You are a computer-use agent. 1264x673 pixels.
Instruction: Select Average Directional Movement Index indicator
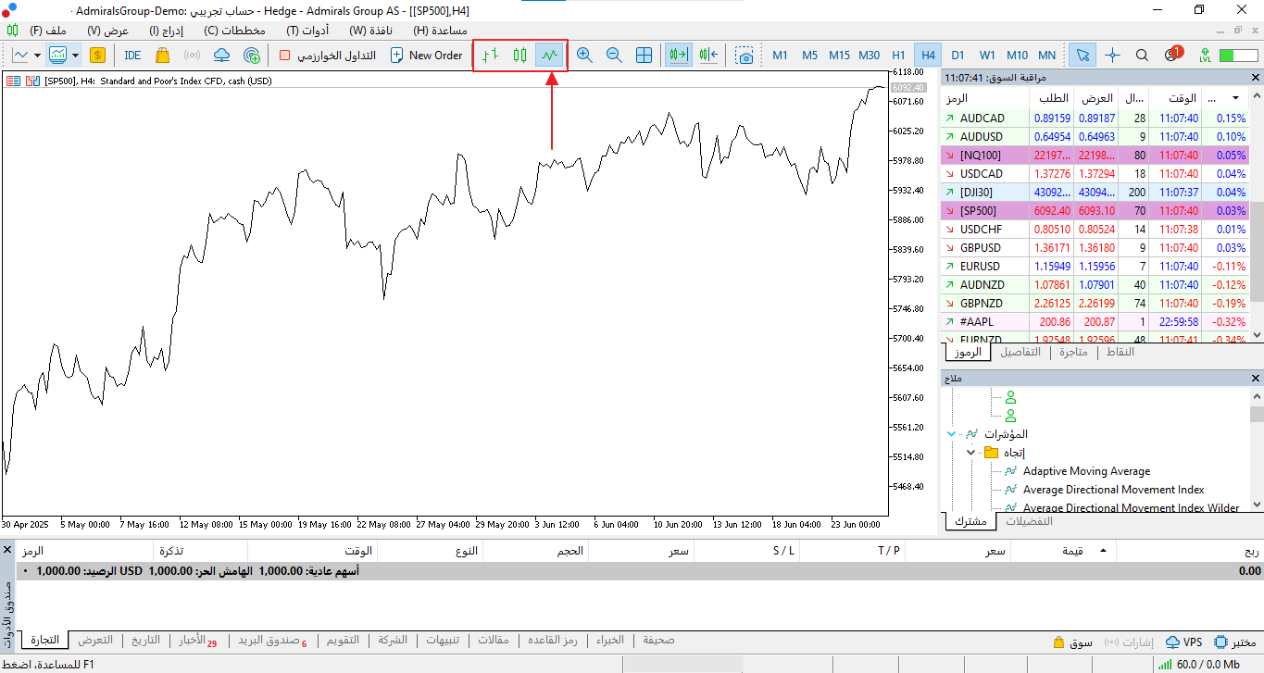tap(1113, 490)
